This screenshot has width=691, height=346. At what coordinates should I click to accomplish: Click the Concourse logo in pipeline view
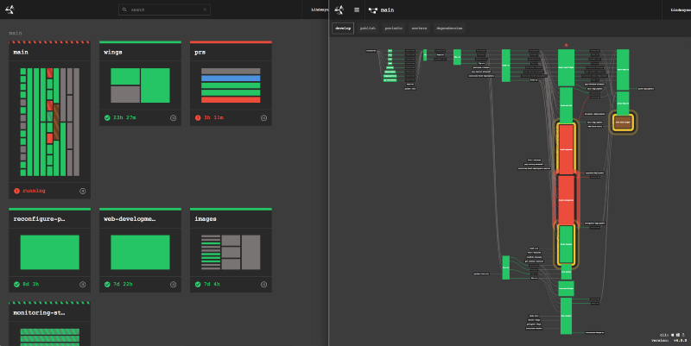339,10
